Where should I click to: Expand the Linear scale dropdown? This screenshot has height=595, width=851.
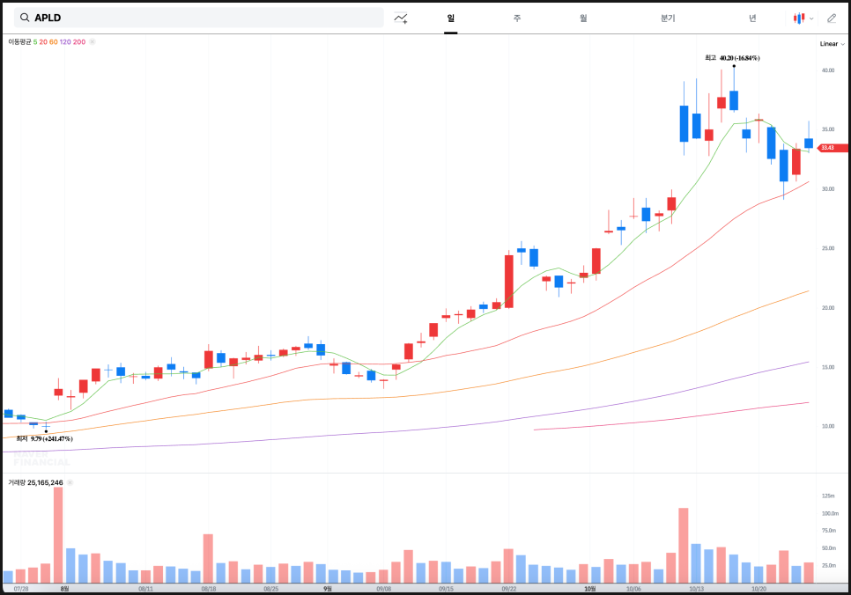click(x=832, y=43)
